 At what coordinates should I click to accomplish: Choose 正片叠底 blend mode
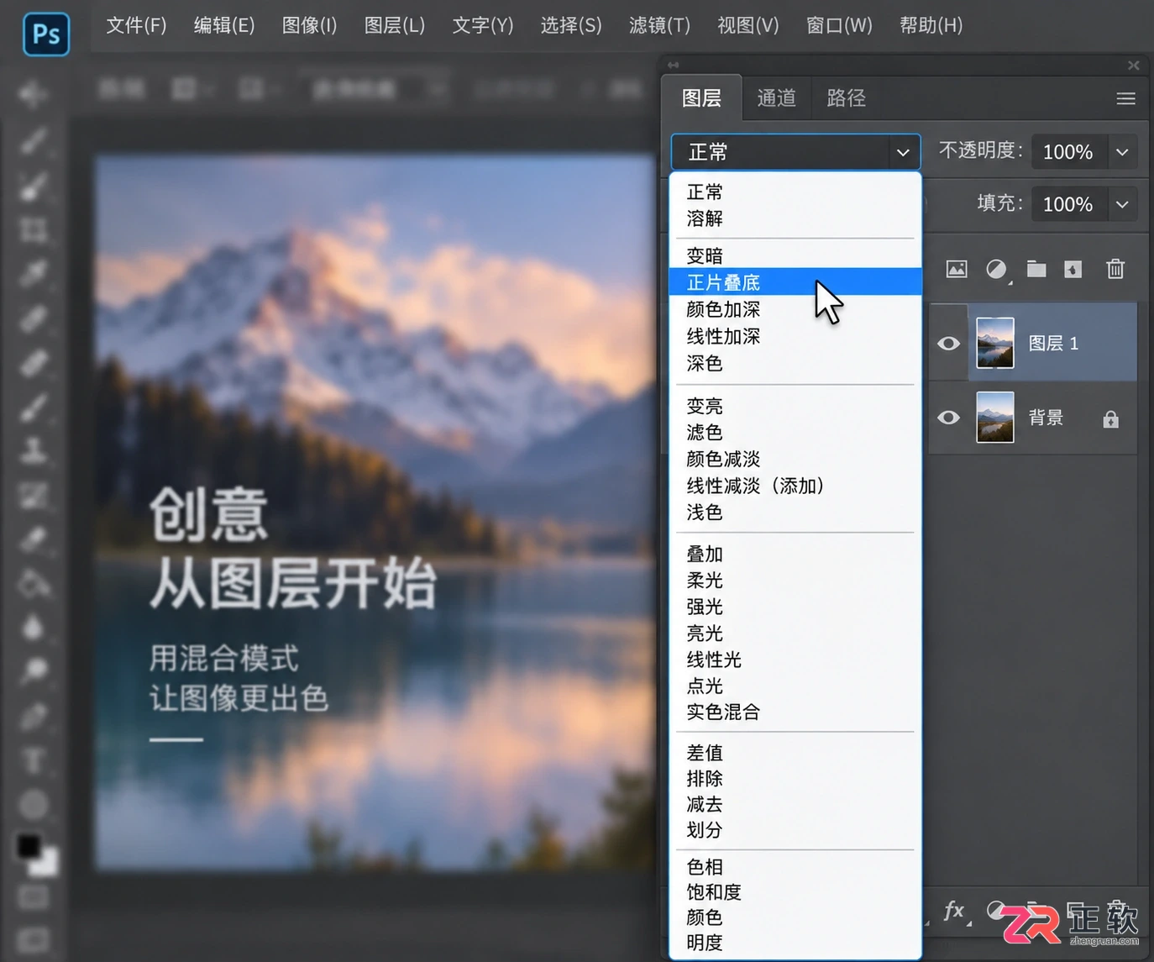point(795,282)
